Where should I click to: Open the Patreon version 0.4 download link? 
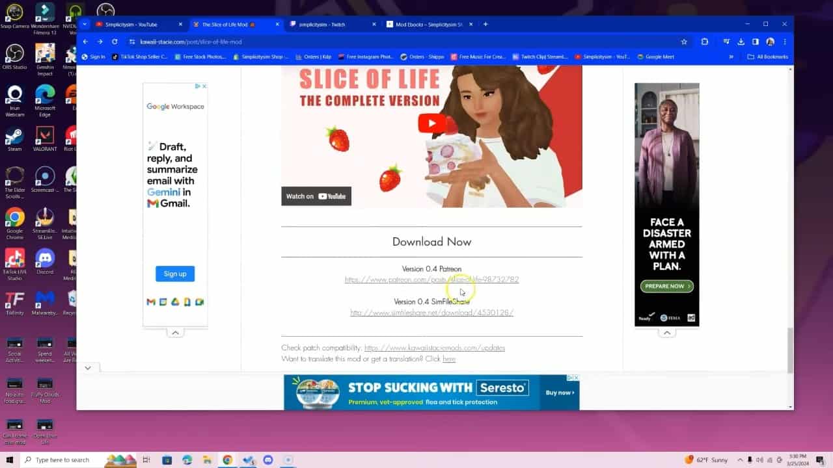tap(431, 279)
